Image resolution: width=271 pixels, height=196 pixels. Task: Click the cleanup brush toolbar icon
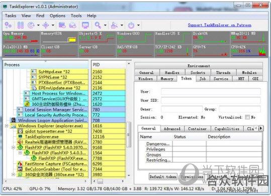click(114, 25)
